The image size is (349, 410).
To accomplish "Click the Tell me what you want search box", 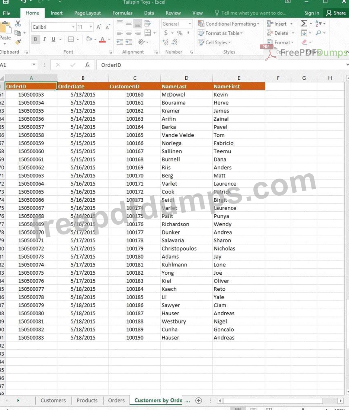I will click(x=251, y=13).
